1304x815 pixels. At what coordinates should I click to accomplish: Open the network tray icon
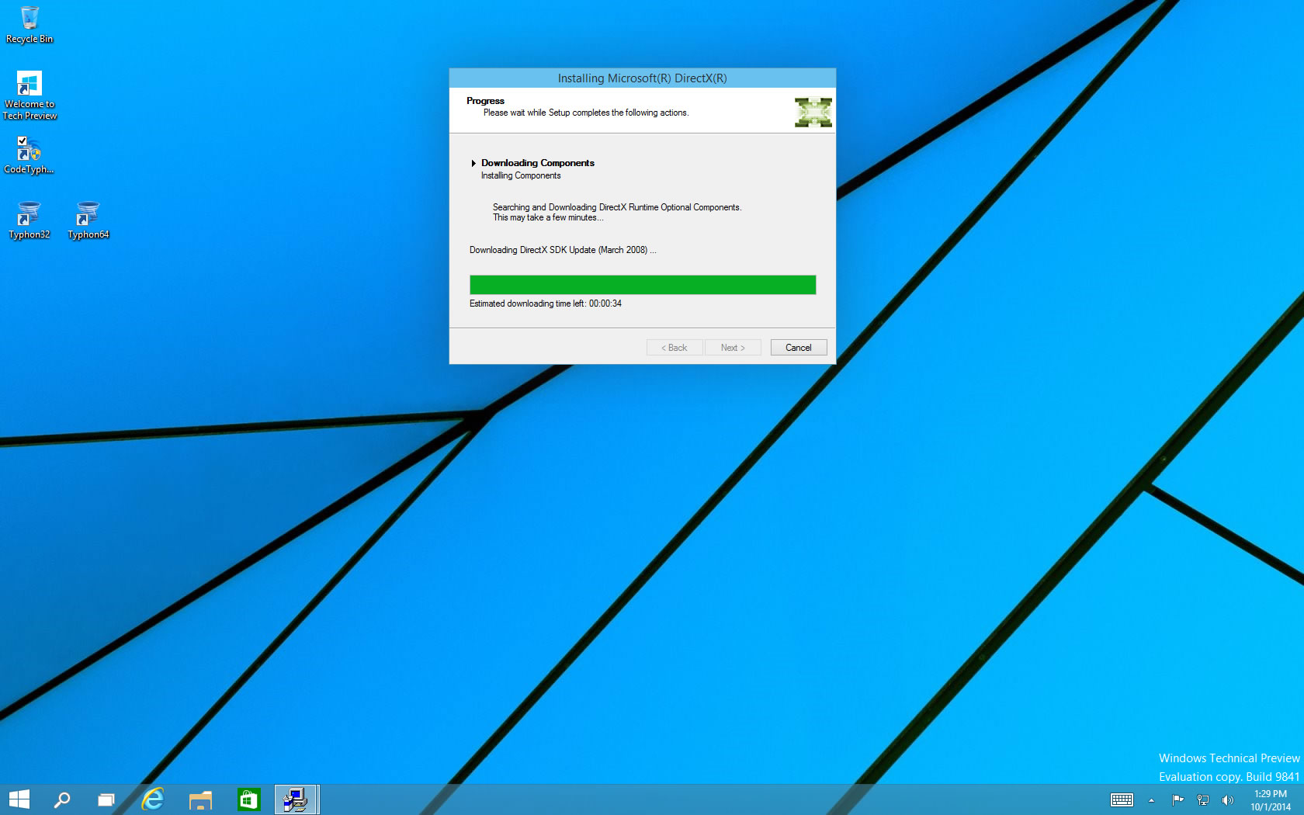[1203, 799]
